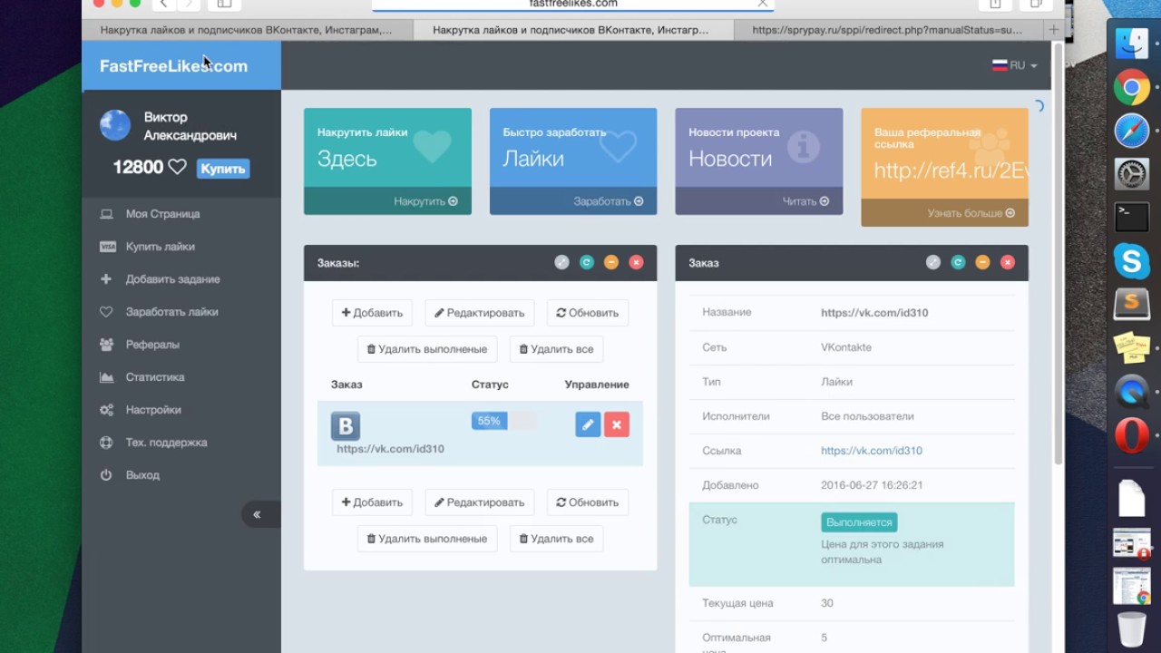The image size is (1161, 653).
Task: Click the 55% progress bar of the order
Action: [504, 421]
